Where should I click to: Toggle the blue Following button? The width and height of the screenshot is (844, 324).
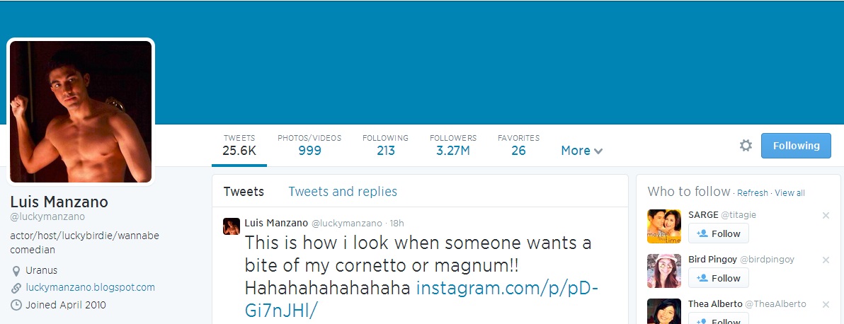(796, 146)
